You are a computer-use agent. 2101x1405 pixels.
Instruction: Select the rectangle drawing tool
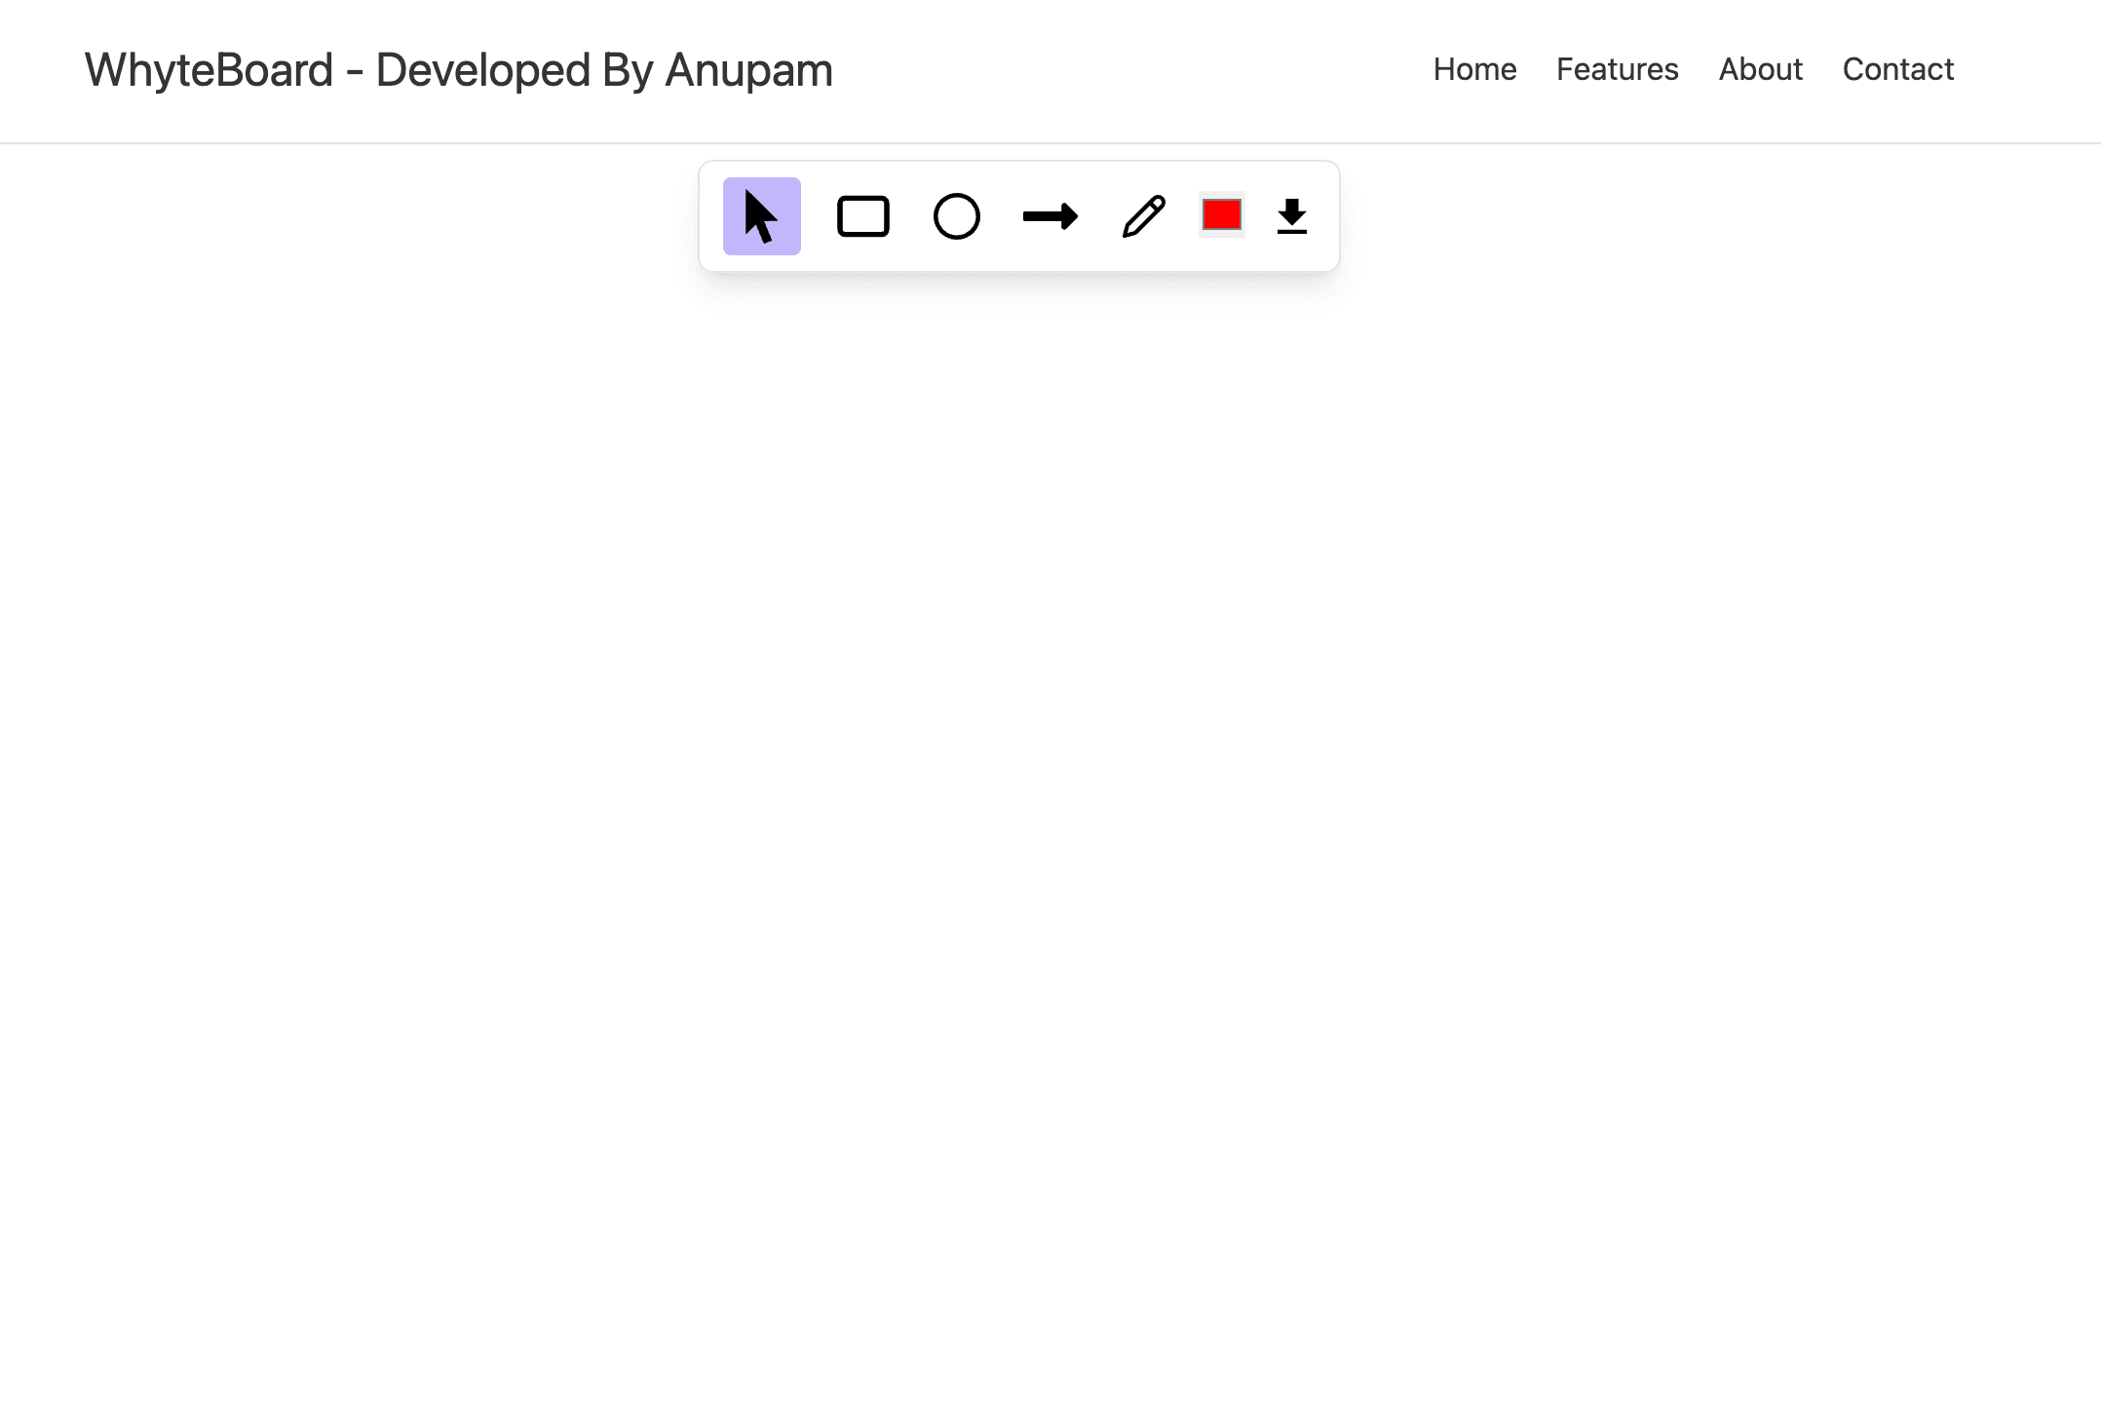click(862, 214)
